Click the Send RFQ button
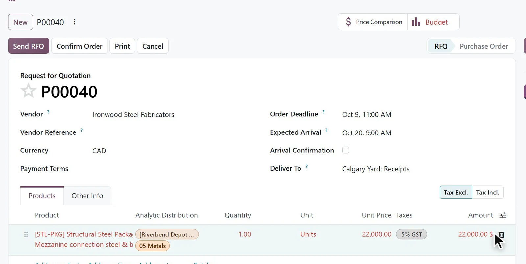Viewport: 526px width, 264px height. point(29,46)
